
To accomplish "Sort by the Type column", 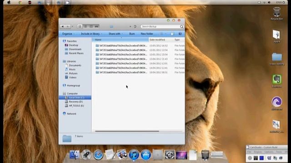I will coord(179,40).
